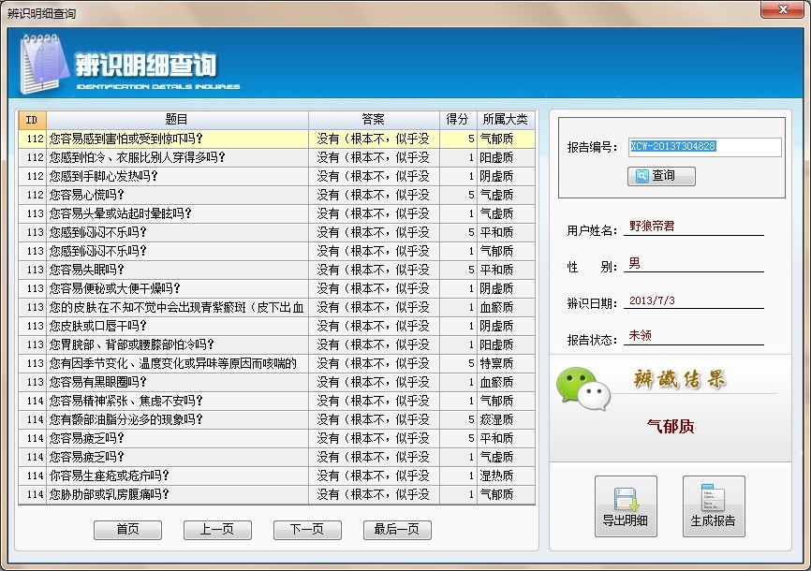
Task: Click the notepad logo icon in header
Action: click(40, 64)
